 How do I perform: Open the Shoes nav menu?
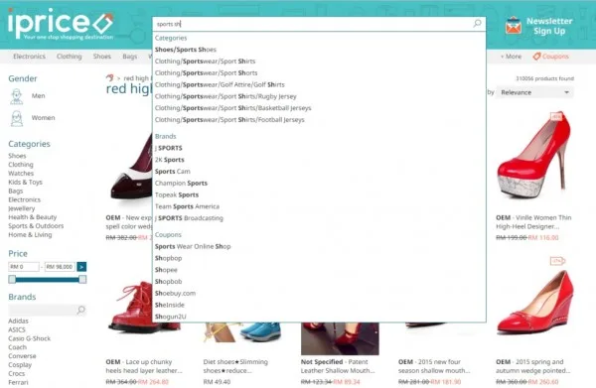coord(102,57)
